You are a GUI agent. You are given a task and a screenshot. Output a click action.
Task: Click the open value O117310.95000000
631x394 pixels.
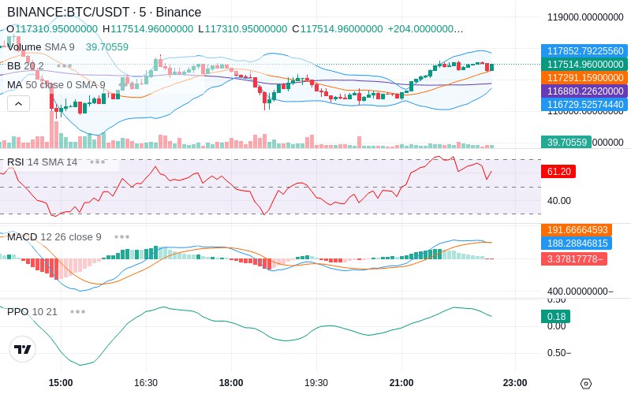click(x=52, y=29)
